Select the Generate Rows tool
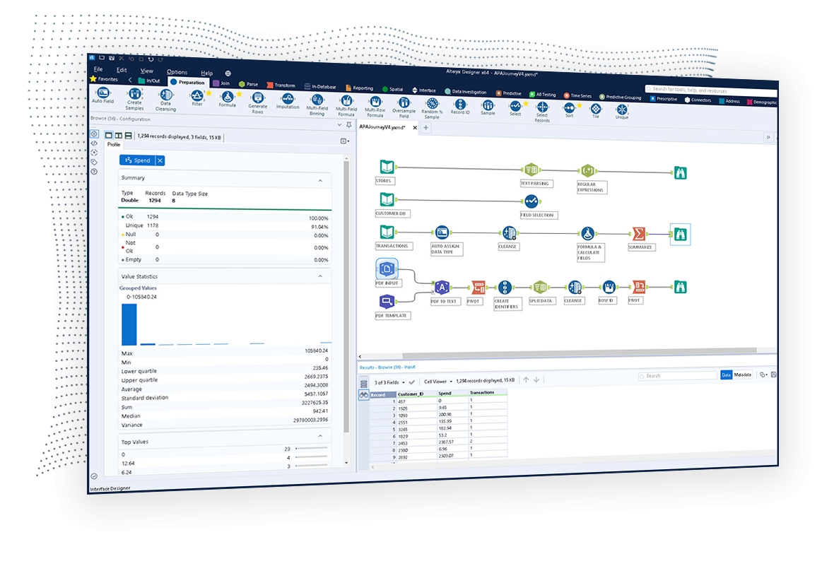This screenshot has width=822, height=578. (x=257, y=102)
